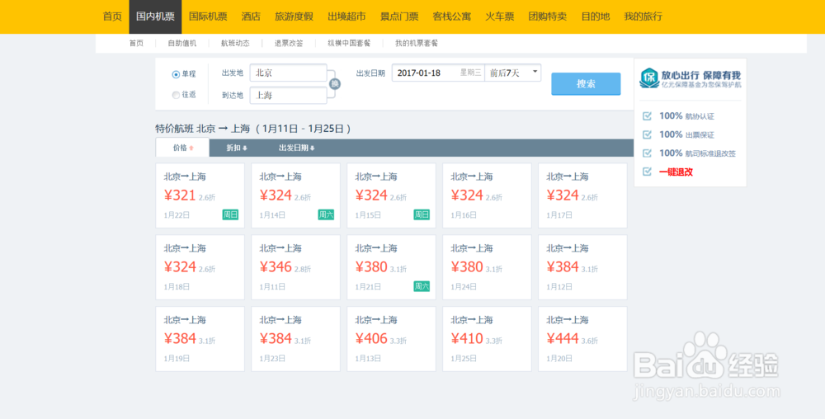This screenshot has height=419, width=825.
Task: Click the swap cities 换 icon
Action: point(334,84)
